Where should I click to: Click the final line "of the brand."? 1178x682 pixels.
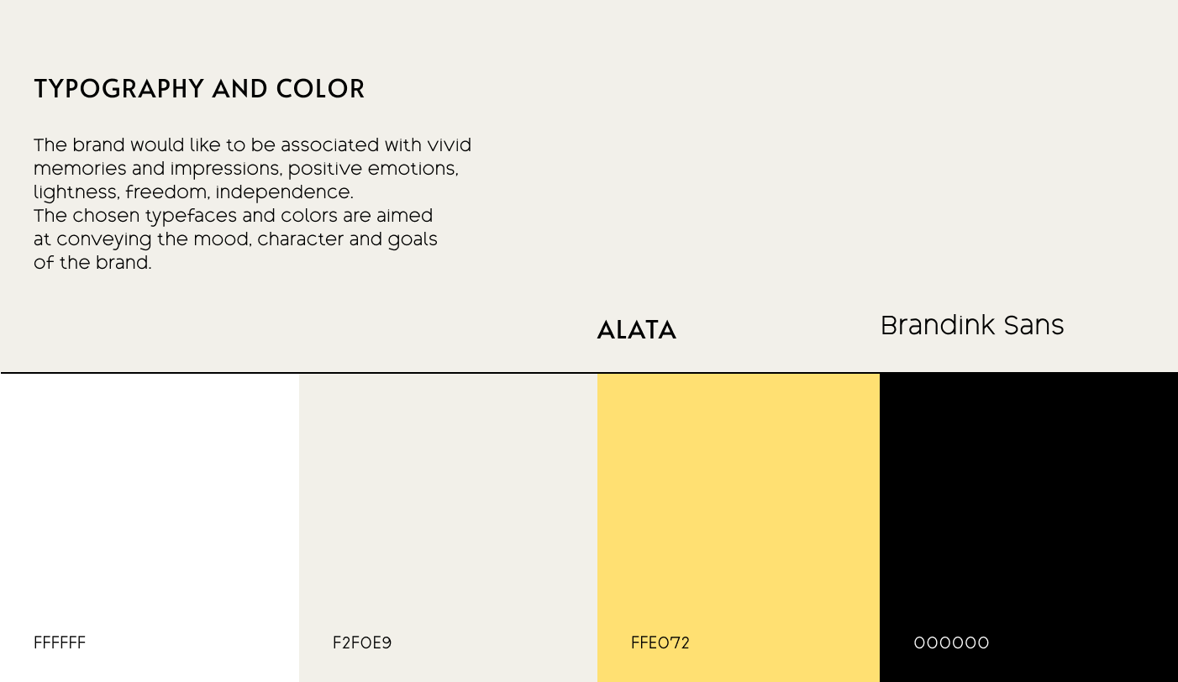point(92,263)
